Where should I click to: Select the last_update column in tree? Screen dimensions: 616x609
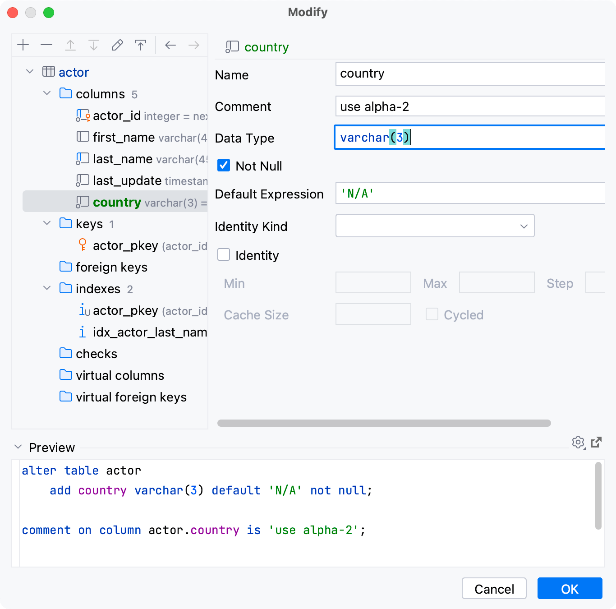pos(127,181)
